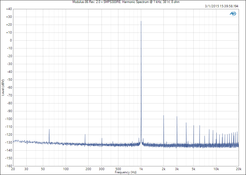Click the 2k frequency axis tick label
Viewport: 246px width, 175px height.
point(164,169)
